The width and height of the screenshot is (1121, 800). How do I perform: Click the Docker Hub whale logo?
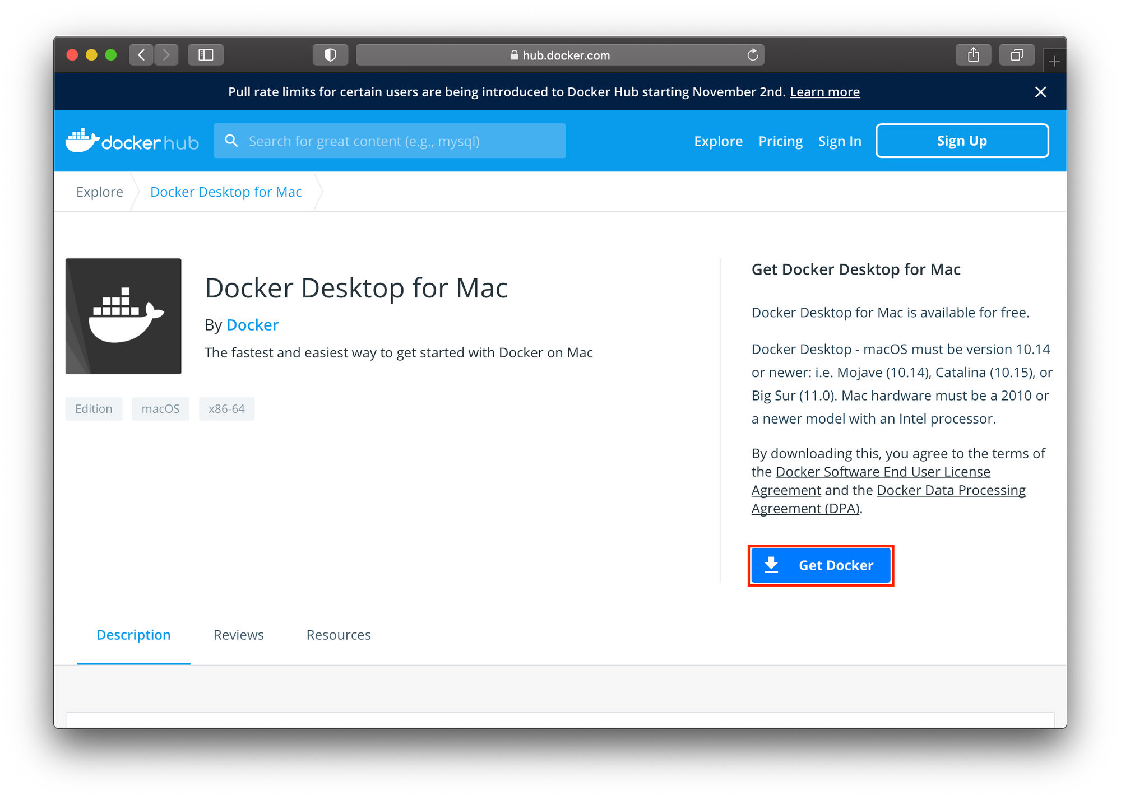(132, 141)
